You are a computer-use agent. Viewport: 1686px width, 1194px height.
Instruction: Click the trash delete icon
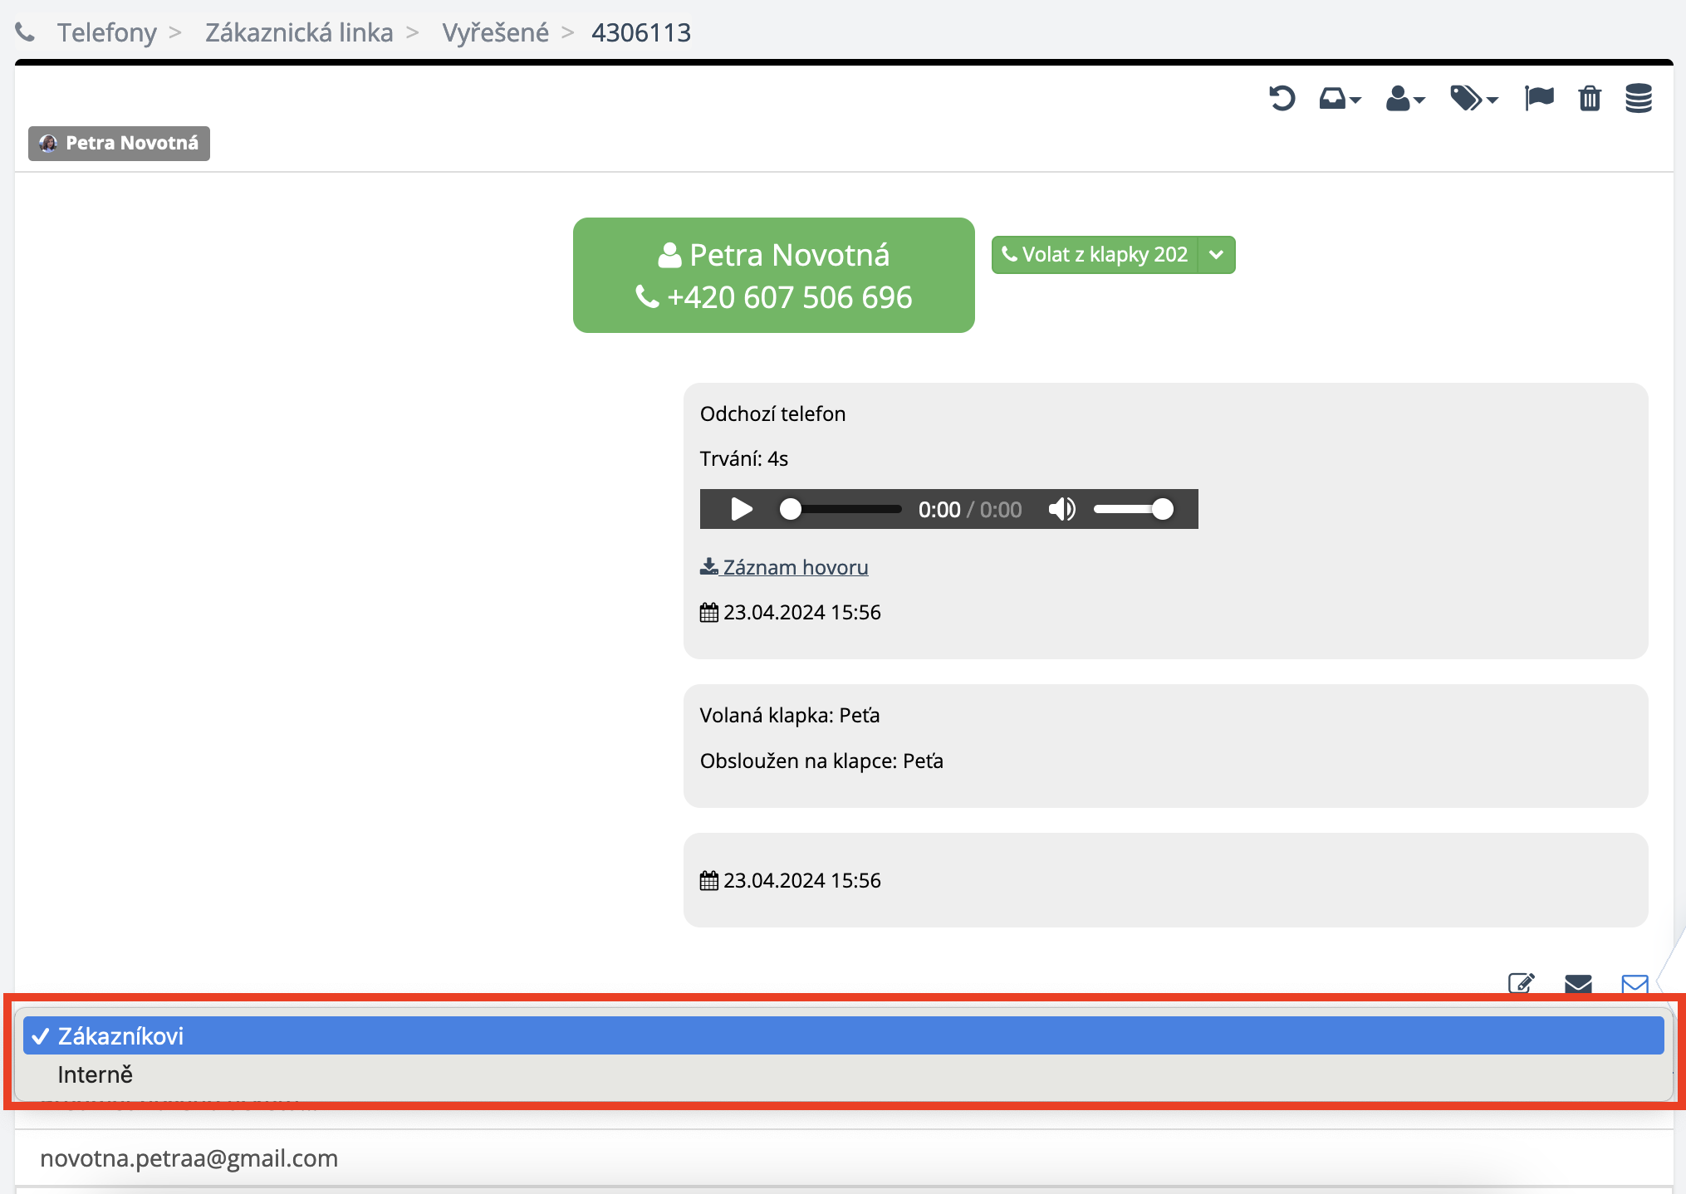(x=1590, y=99)
